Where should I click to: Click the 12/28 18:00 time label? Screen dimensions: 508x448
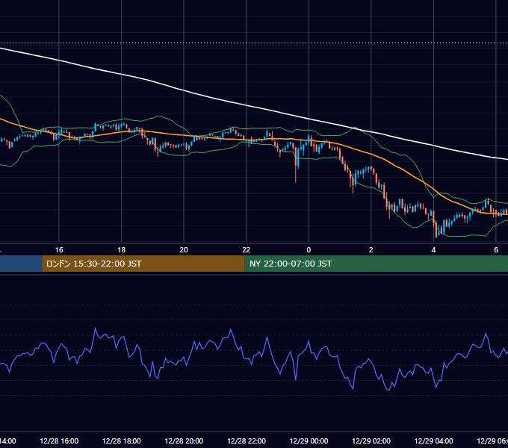click(122, 441)
